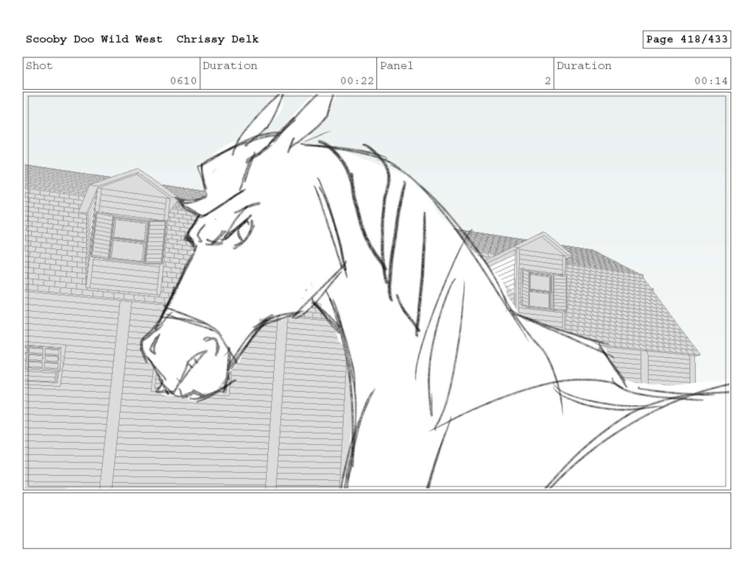The height and width of the screenshot is (583, 754).
Task: Click the horse storyboard panel drawing
Action: coord(377,291)
